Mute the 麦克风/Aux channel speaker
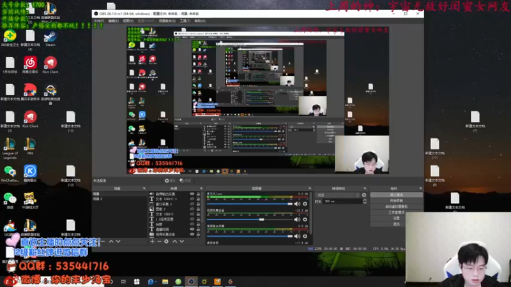The height and width of the screenshot is (287, 511). pos(297,204)
